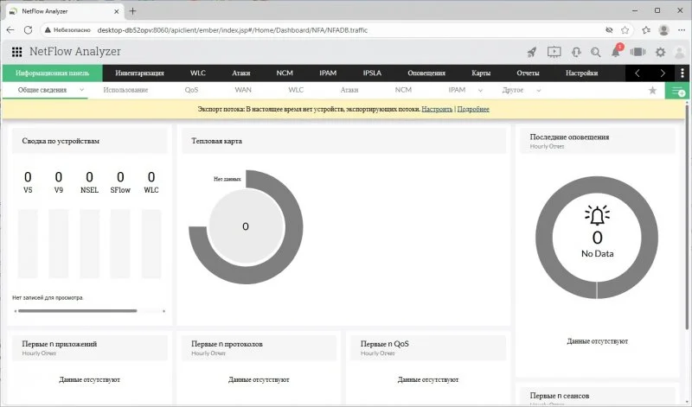
Task: Open Карты main menu tab
Action: tap(481, 73)
